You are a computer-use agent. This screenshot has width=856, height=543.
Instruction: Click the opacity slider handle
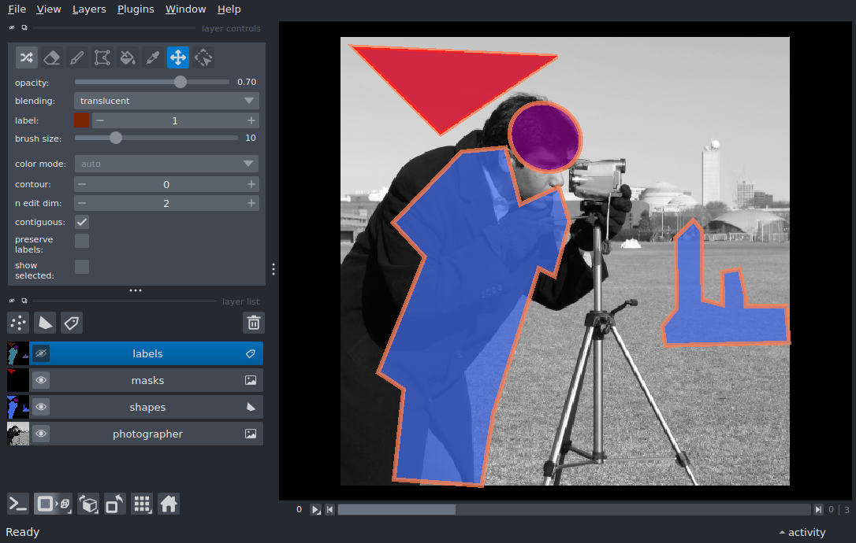pyautogui.click(x=181, y=82)
